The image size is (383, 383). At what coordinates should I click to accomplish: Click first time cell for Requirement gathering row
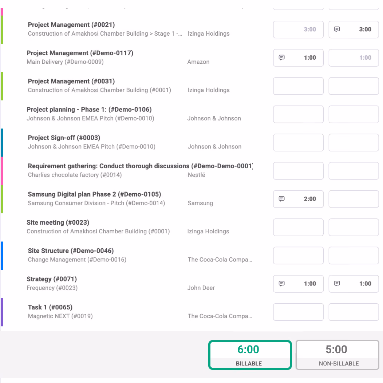(298, 171)
